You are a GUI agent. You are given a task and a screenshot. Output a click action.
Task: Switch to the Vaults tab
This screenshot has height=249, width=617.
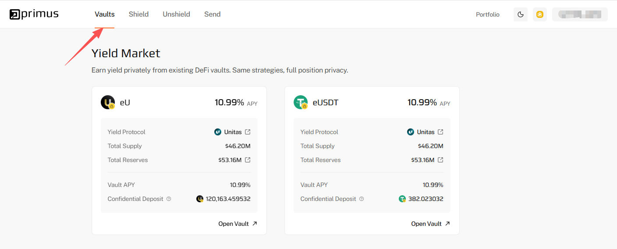click(x=105, y=14)
